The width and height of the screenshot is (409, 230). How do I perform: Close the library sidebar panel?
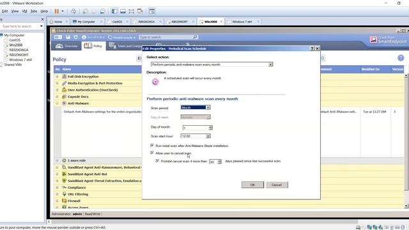pos(43,19)
